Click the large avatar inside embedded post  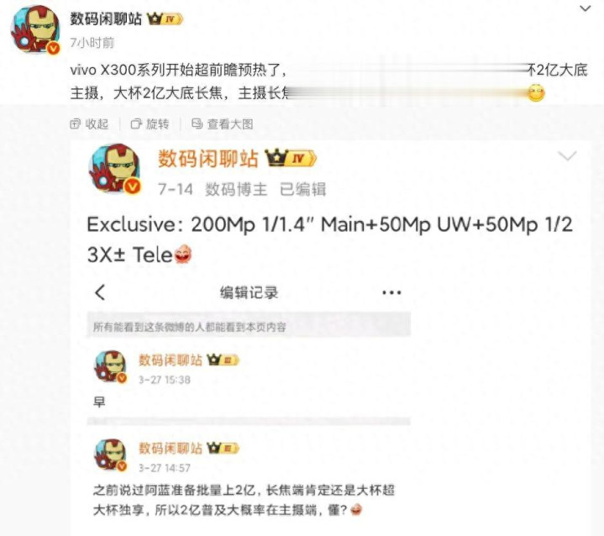114,168
